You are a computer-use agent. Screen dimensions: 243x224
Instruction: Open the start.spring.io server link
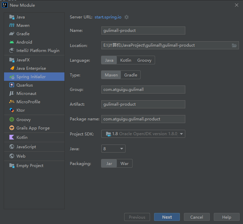click(108, 17)
